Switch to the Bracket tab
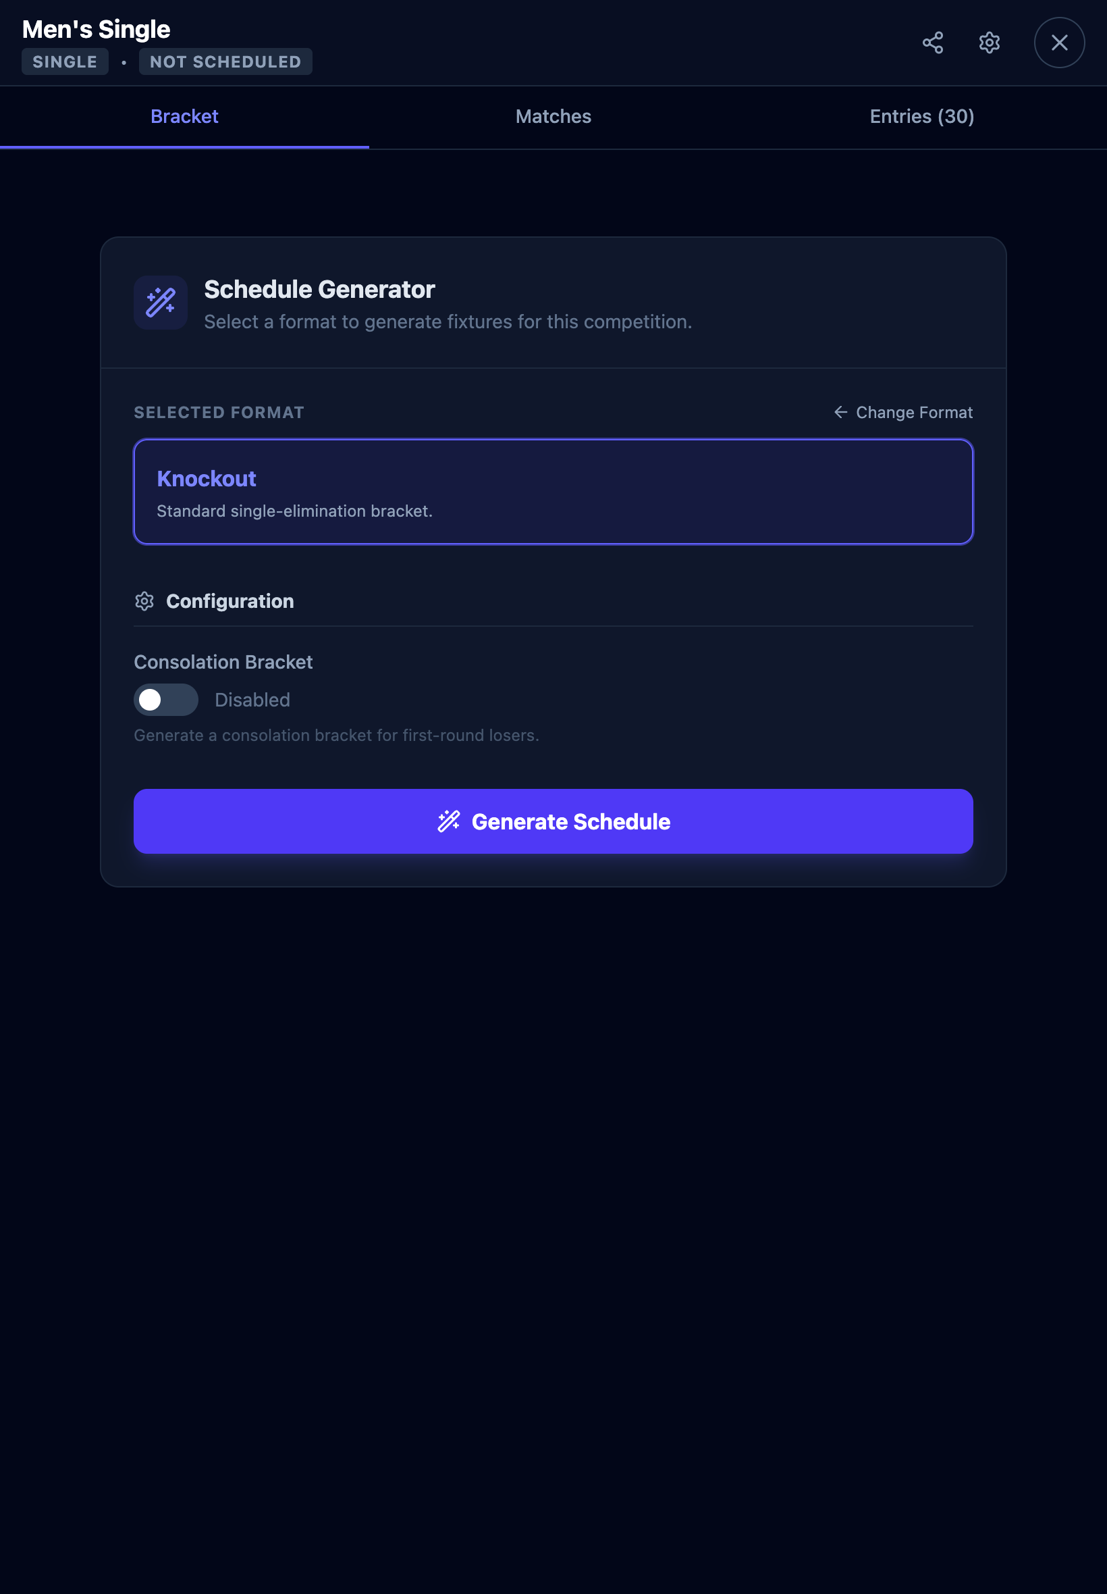 point(184,117)
